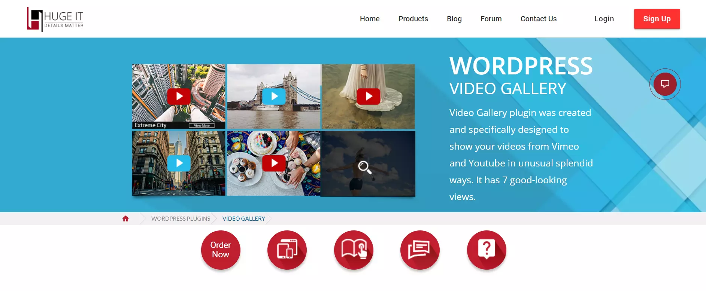The height and width of the screenshot is (291, 706).
Task: Click the Huge IT logo
Action: (x=55, y=19)
